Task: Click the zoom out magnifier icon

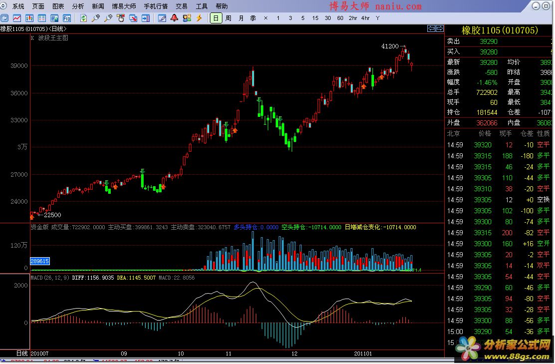Action: 108,18
